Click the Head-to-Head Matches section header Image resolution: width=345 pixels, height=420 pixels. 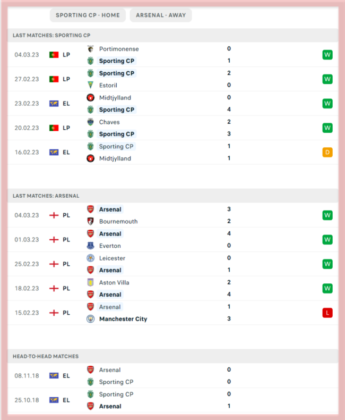tap(46, 356)
